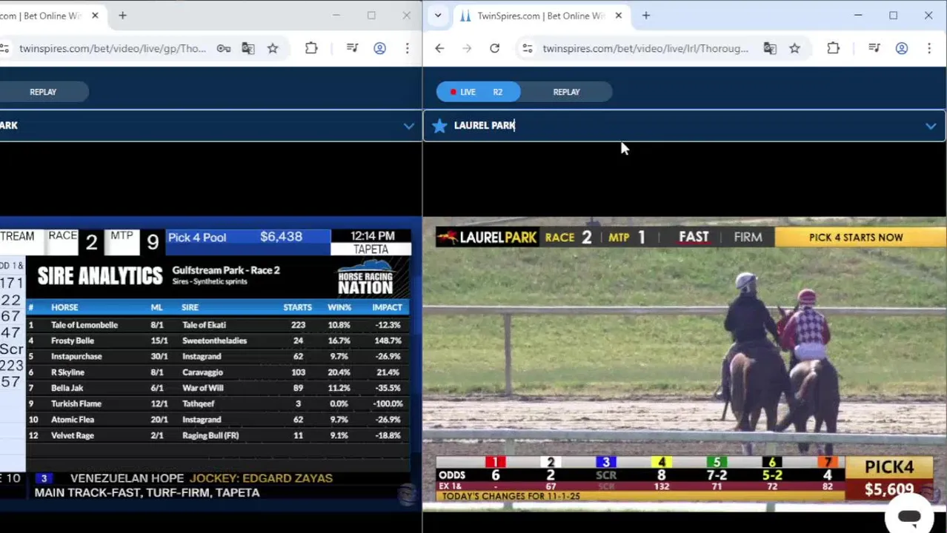Switch to REPLAY in left window
Screen dimensions: 947x533
43,92
